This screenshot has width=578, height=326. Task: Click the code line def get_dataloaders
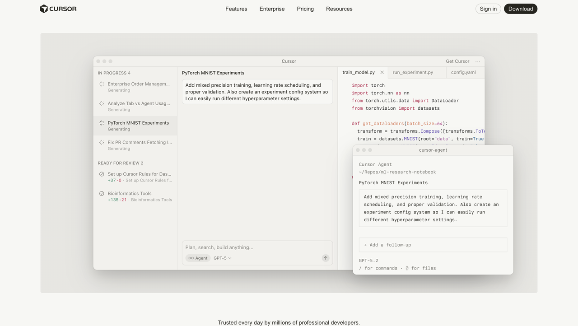400,123
